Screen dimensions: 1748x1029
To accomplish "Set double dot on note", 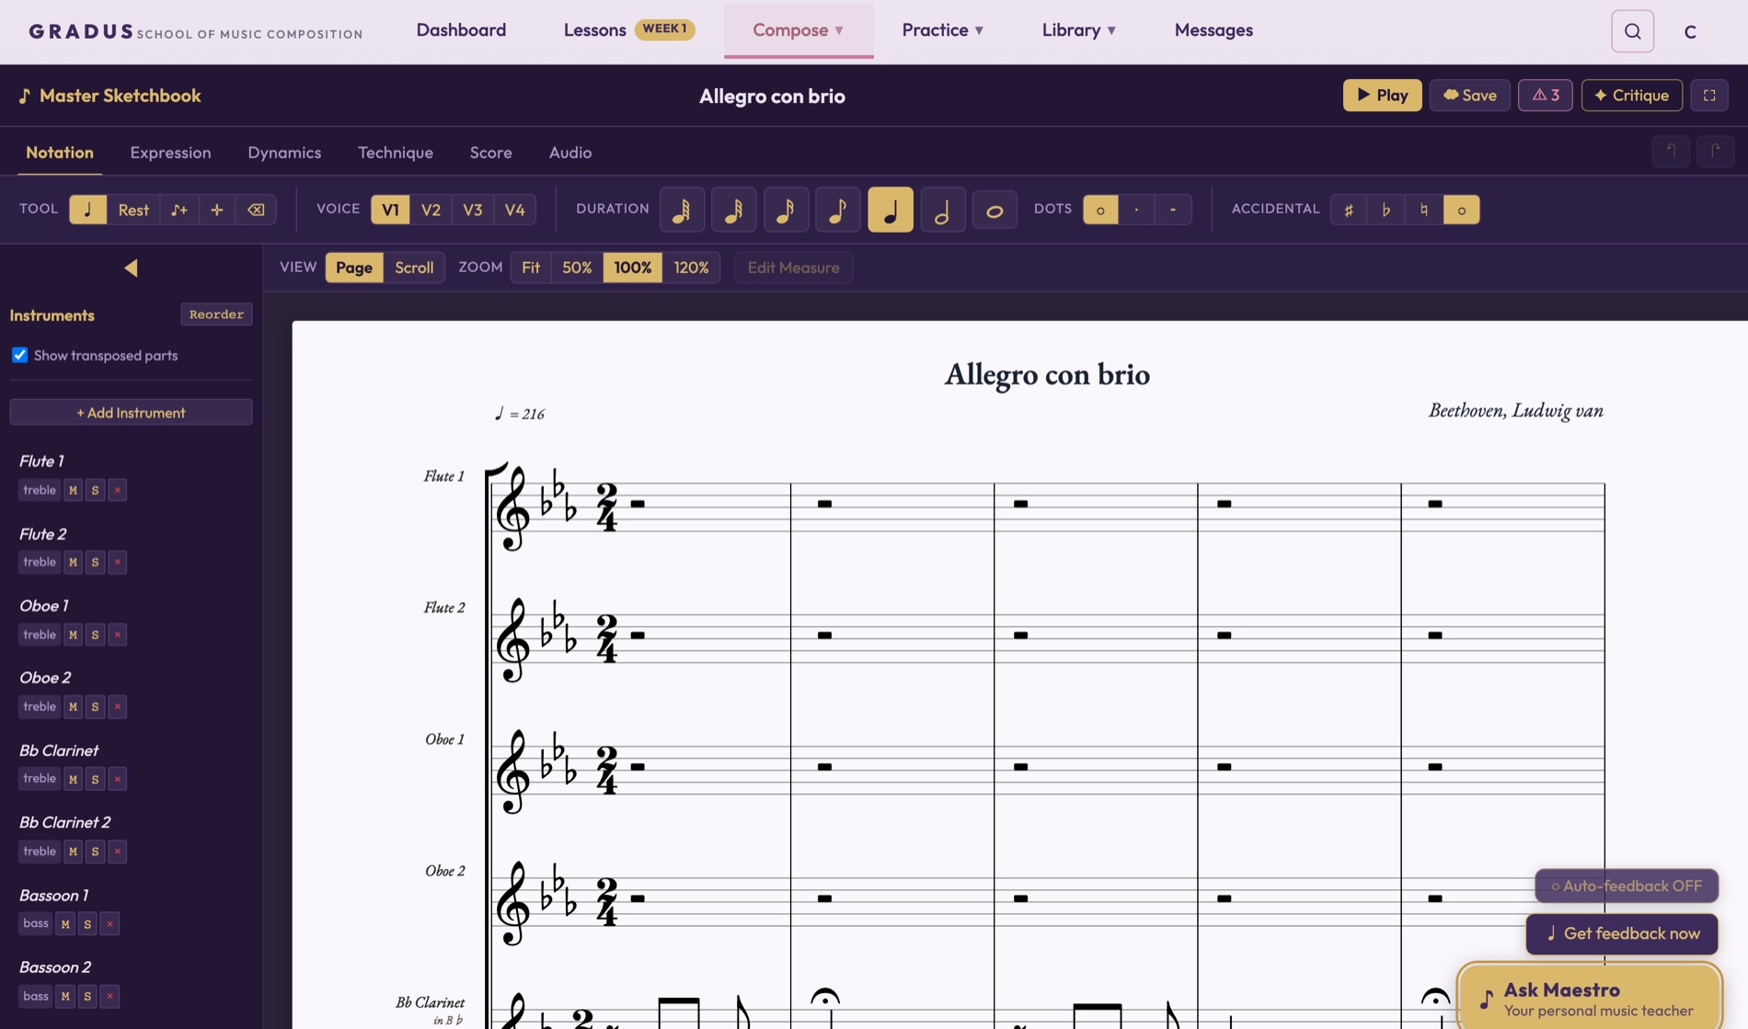I will coord(1173,210).
